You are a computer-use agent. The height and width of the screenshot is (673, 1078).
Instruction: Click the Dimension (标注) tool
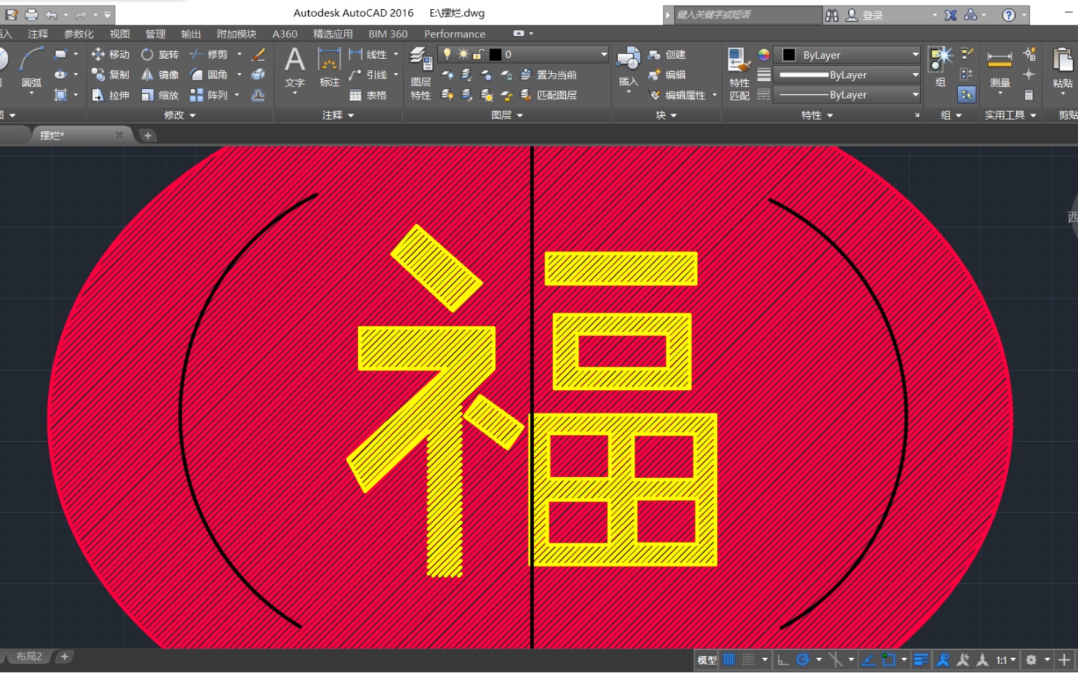click(329, 69)
